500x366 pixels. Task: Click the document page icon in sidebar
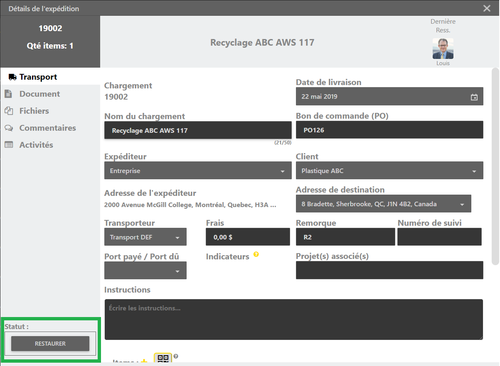(x=8, y=94)
